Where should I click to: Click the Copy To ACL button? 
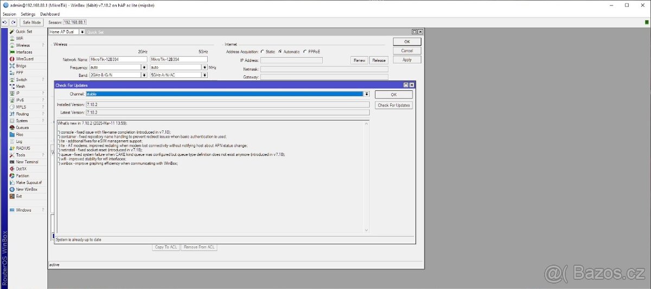[166, 247]
